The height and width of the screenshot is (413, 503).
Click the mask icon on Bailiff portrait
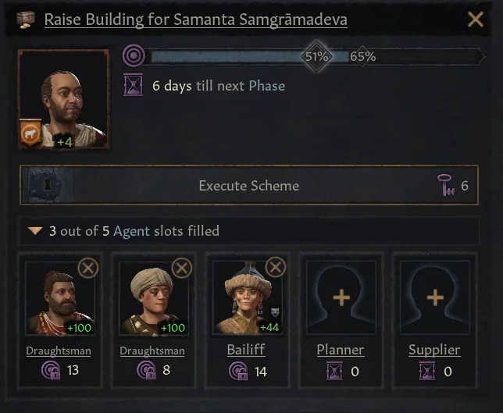(275, 312)
